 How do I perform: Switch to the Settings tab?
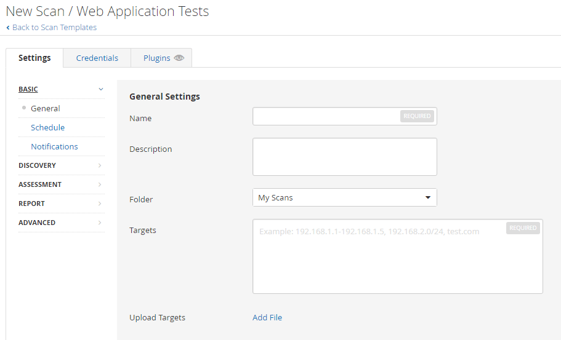coord(34,58)
